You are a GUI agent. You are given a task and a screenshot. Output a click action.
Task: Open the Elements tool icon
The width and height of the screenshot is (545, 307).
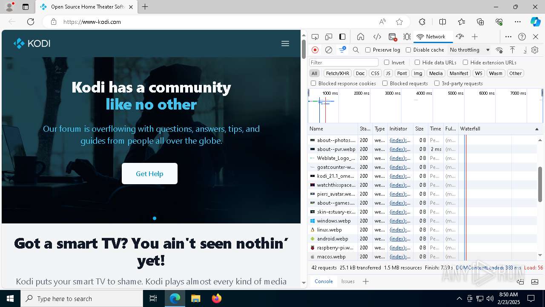pos(377,37)
